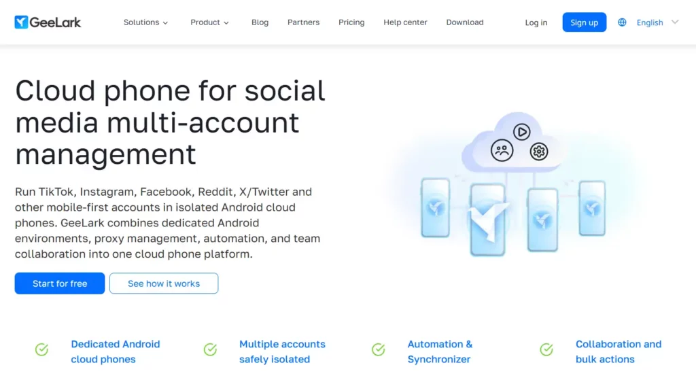Click See how it works button

pyautogui.click(x=164, y=283)
